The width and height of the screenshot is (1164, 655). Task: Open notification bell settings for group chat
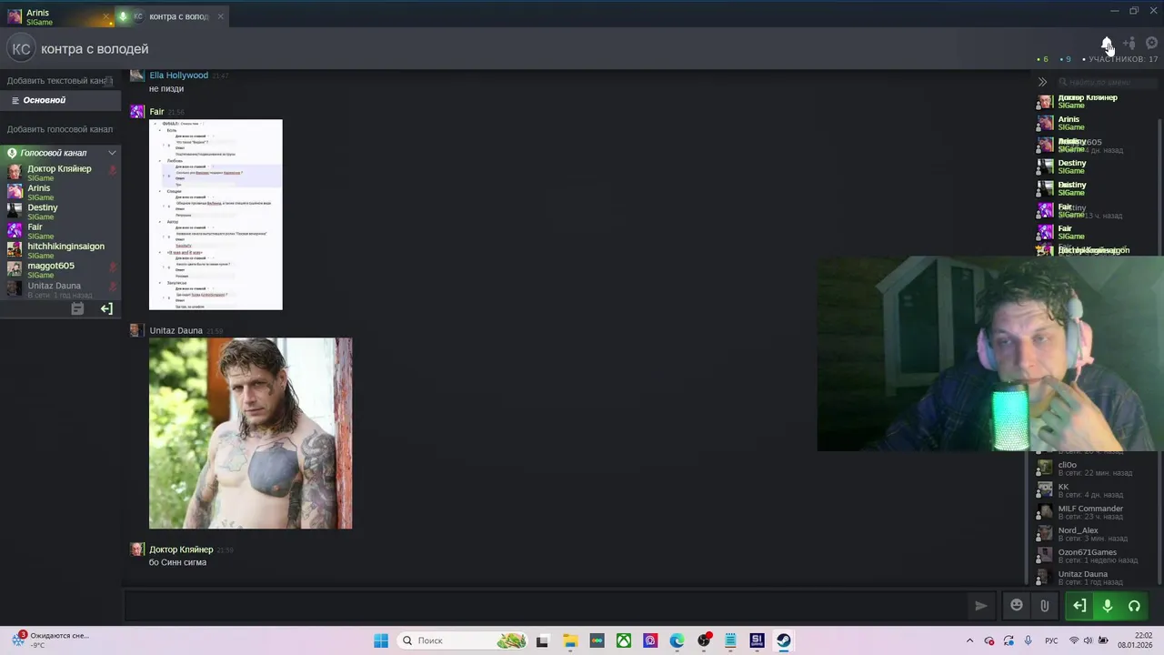[1107, 44]
